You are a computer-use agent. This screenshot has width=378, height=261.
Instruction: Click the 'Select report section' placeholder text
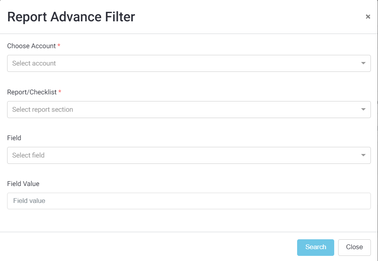[43, 109]
